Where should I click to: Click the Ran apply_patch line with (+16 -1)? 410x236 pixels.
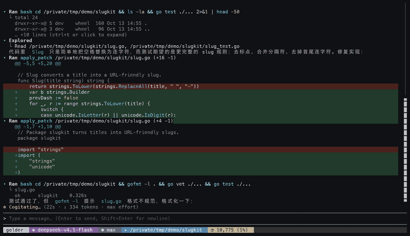89,58
